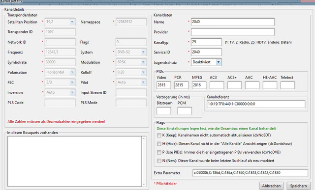Viewport: 315px width, 190px height.
Task: Click the Symbolrate field 30000
Action: (60, 62)
